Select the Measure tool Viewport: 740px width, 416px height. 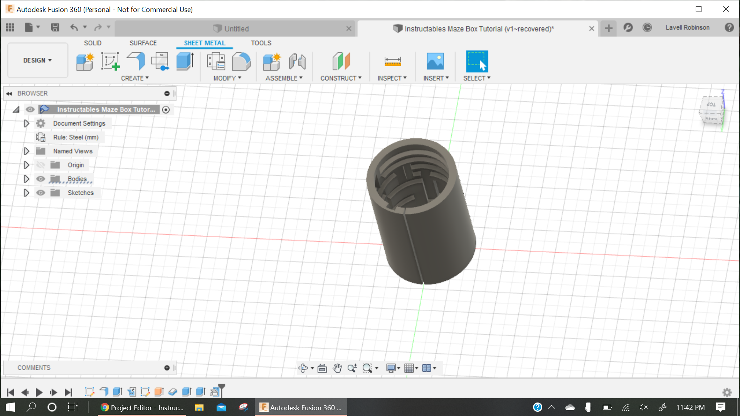(x=392, y=62)
